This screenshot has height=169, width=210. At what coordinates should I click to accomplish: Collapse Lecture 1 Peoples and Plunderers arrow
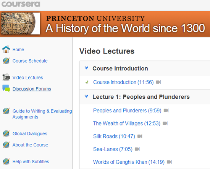87,96
